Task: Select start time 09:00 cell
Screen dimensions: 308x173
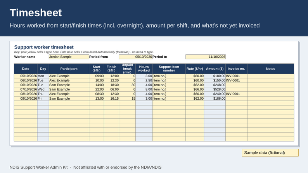Action: [x=97, y=76]
